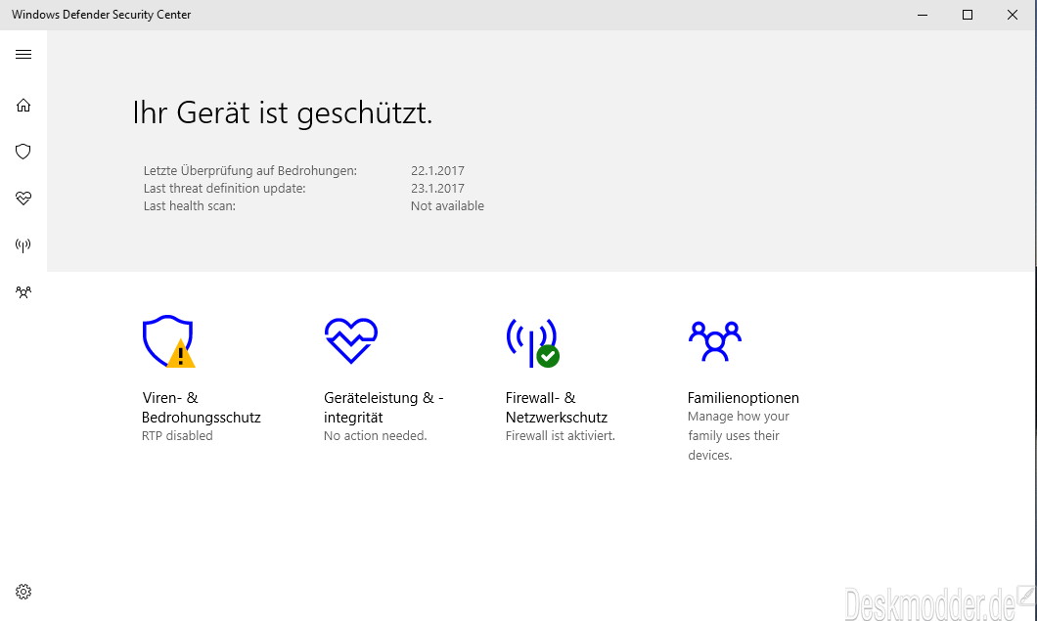Open Viren- & Bedrohungsschutz title
1037x621 pixels.
[x=202, y=408]
